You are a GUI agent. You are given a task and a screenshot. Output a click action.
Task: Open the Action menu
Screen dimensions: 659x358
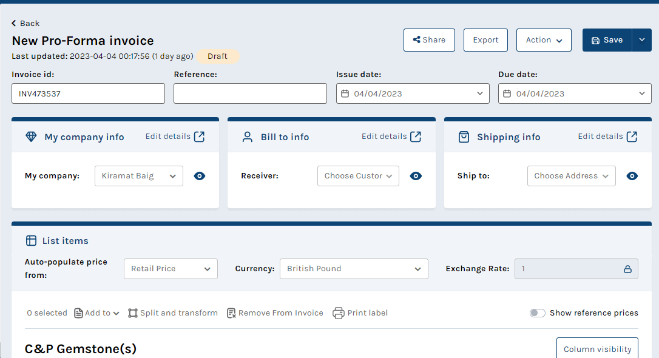click(544, 40)
